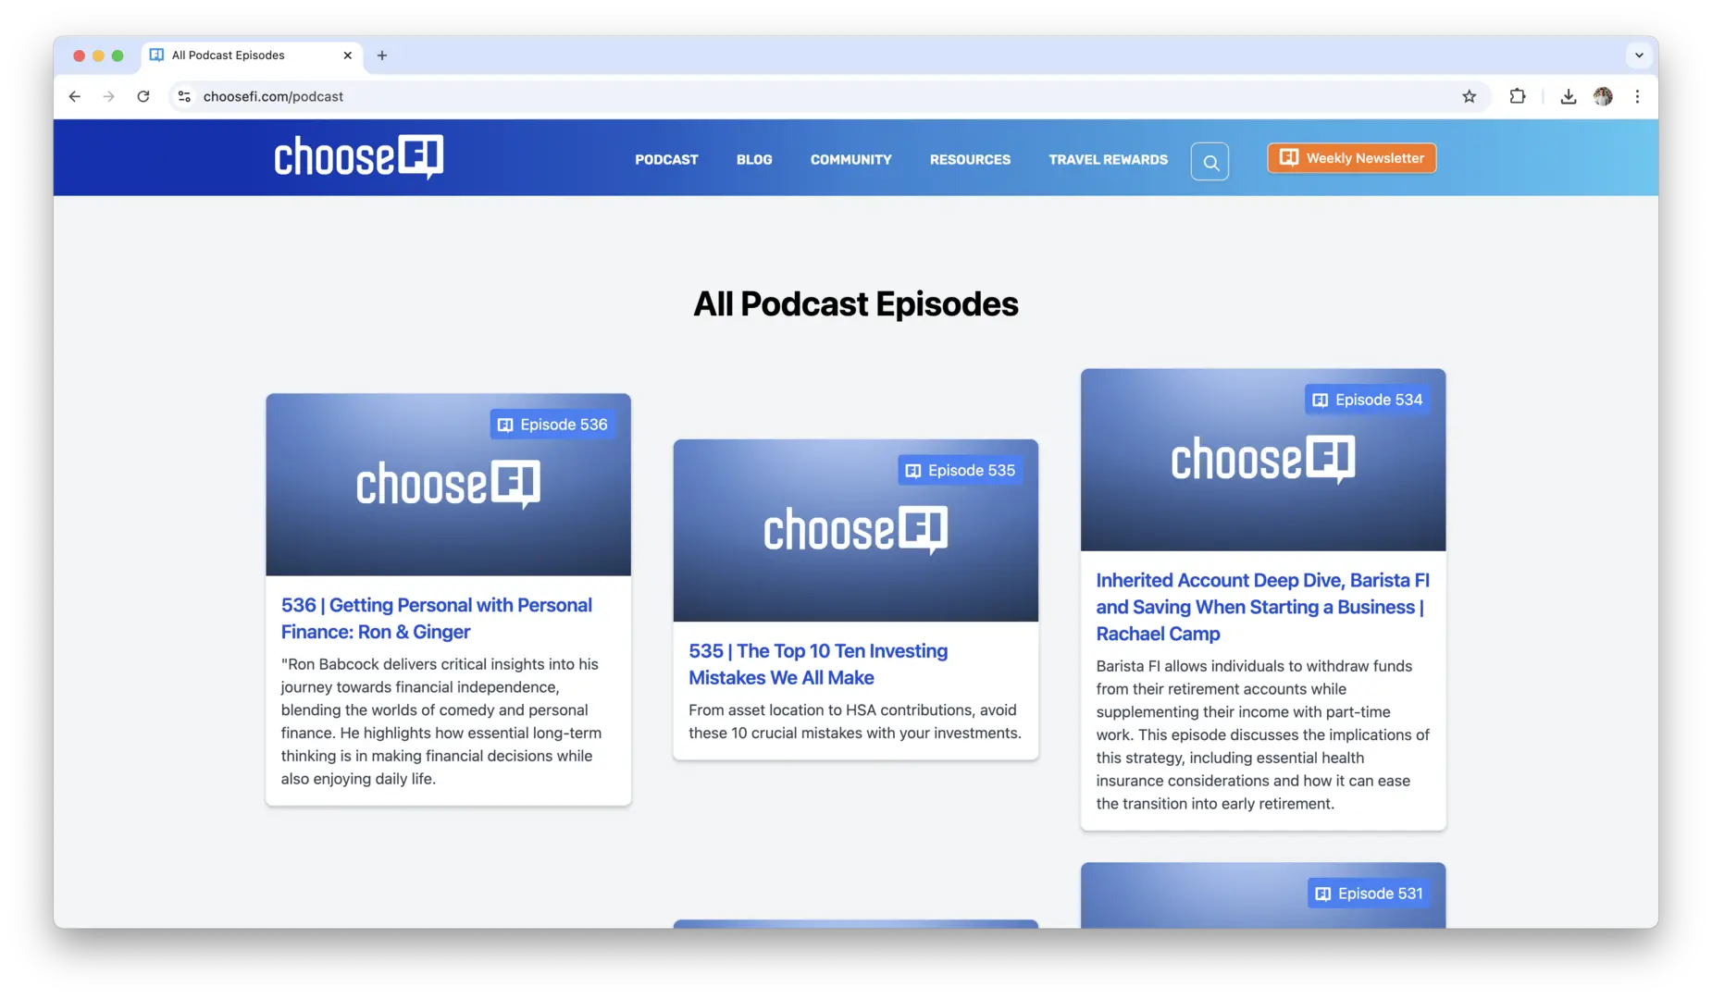
Task: Click the downloads icon in the toolbar
Action: (1568, 96)
